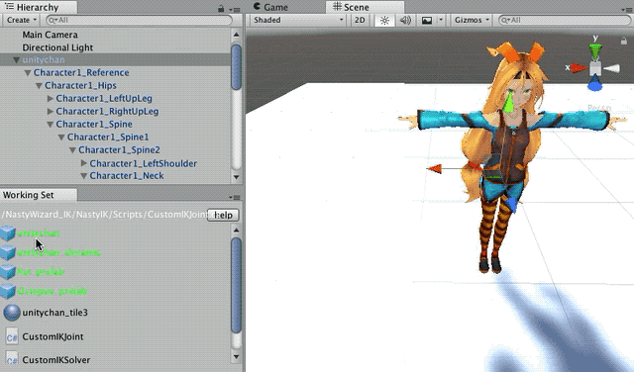
Task: Click the green Y axis cone on orientation gizmo
Action: [x=594, y=51]
